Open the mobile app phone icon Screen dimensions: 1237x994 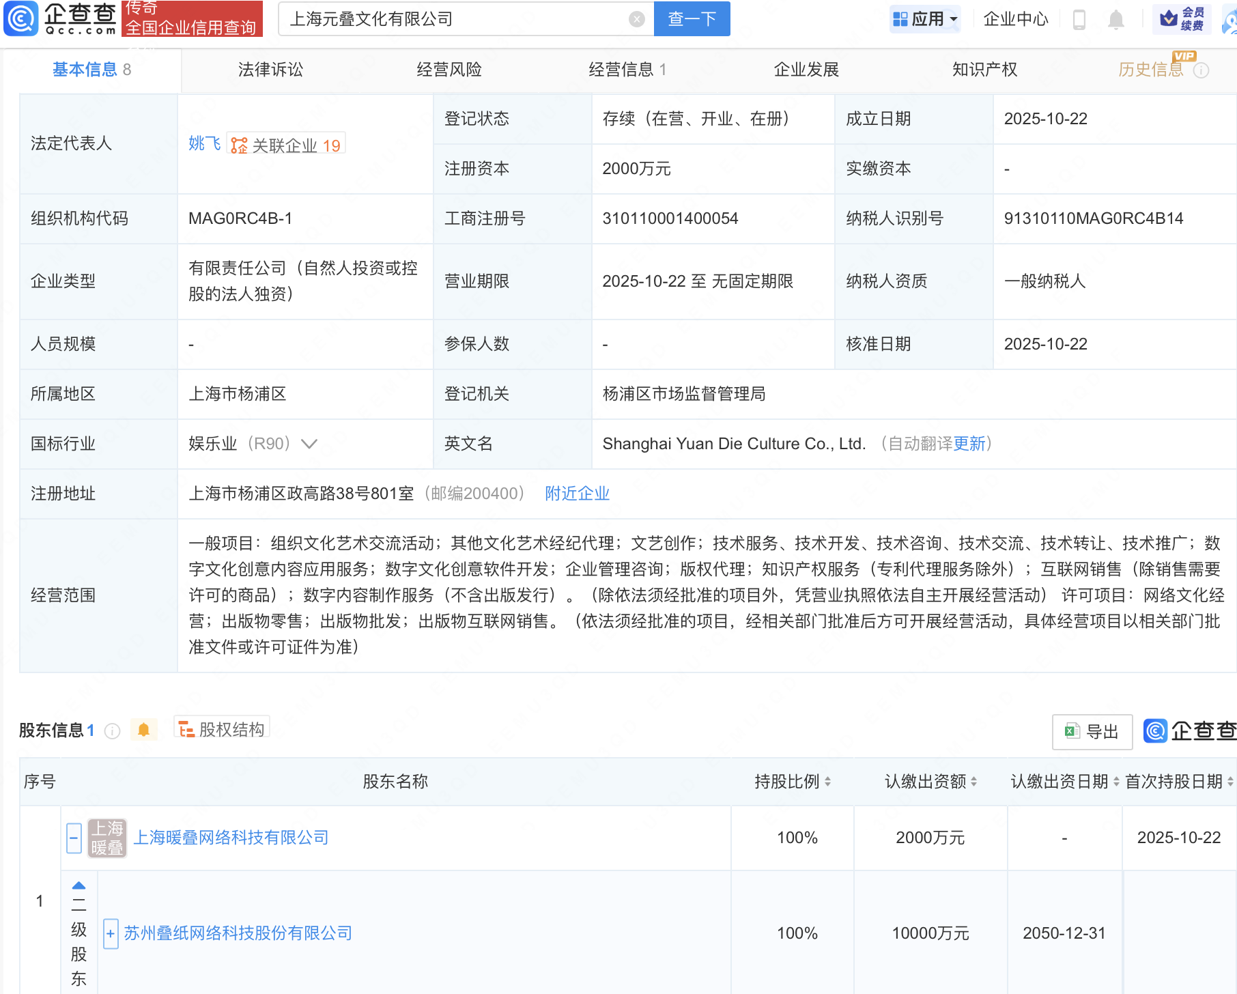coord(1079,19)
